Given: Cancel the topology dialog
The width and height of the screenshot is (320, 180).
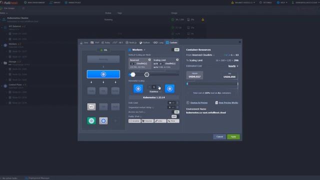Looking at the screenshot, I should [x=219, y=136].
